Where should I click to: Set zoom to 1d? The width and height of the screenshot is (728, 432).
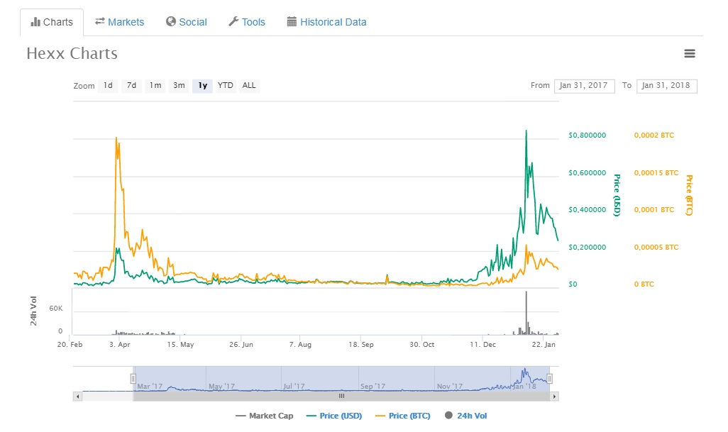[108, 85]
